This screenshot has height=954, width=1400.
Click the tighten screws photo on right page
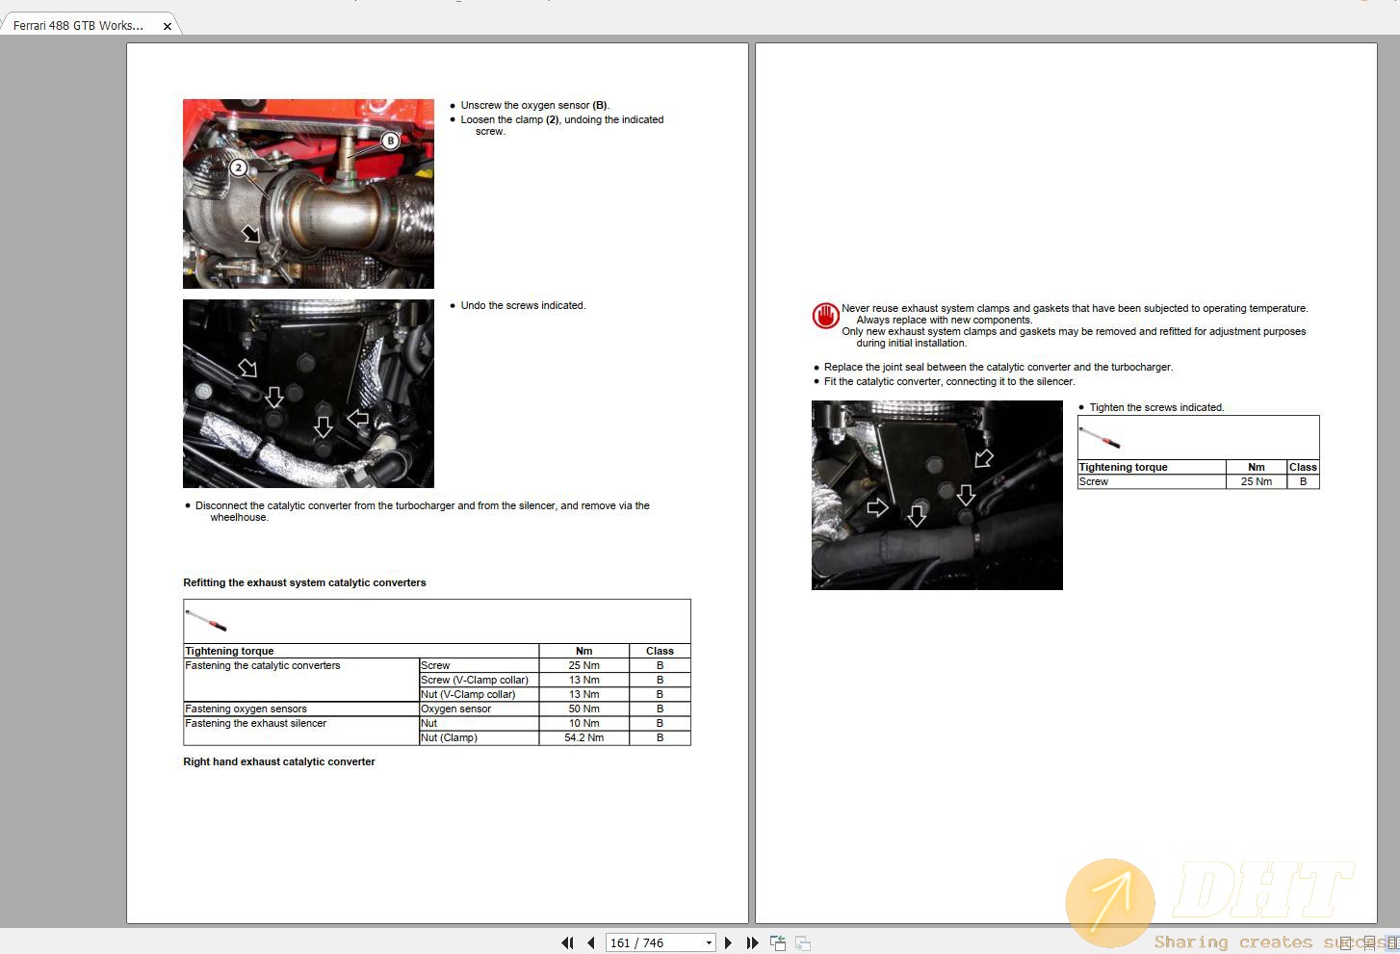[937, 495]
